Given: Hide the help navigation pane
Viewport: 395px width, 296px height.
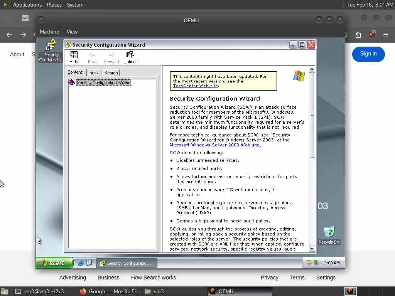Looking at the screenshot, I should click(74, 58).
